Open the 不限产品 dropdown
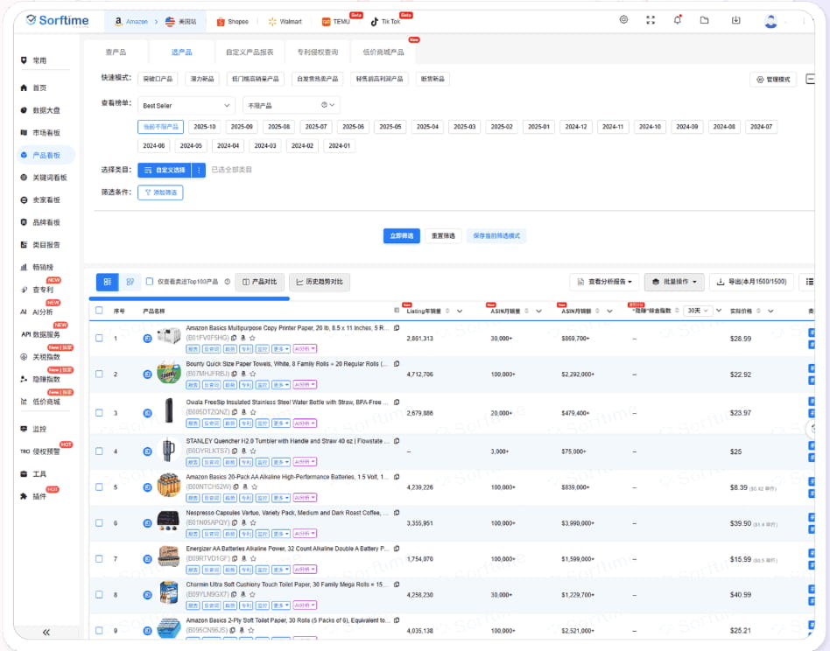 click(291, 105)
